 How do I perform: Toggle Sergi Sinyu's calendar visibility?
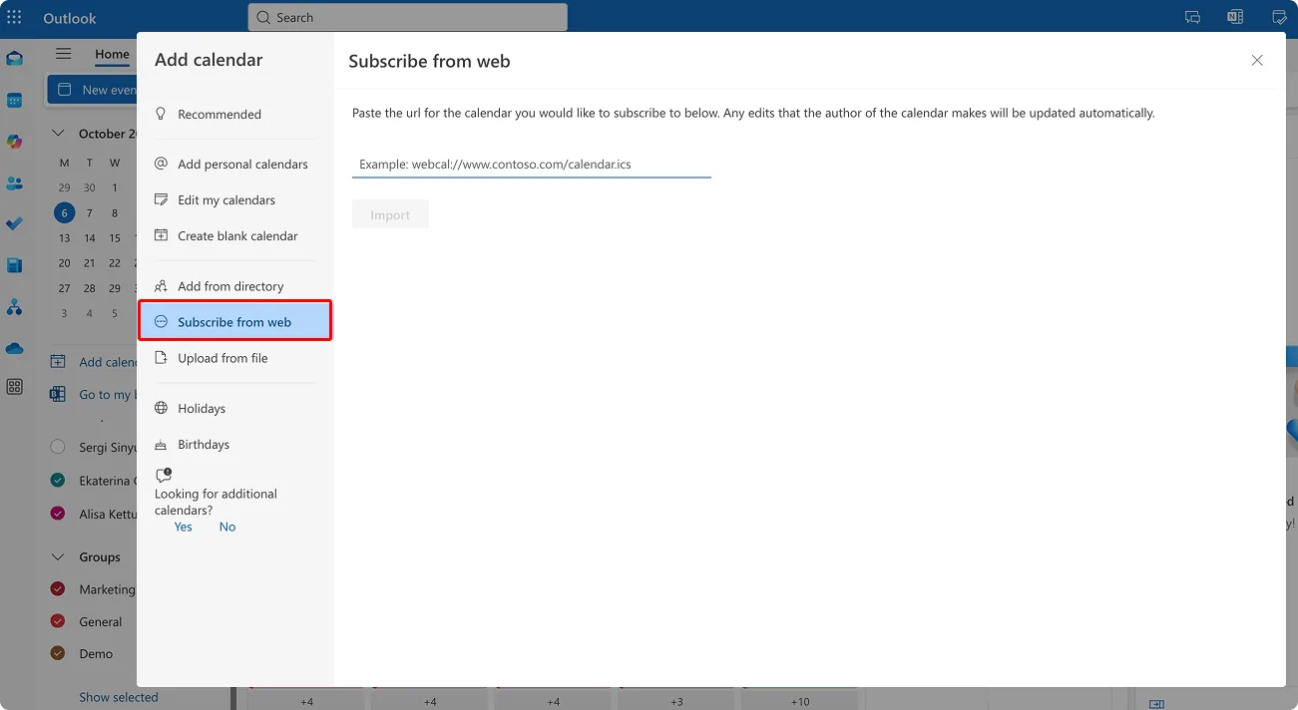(57, 446)
